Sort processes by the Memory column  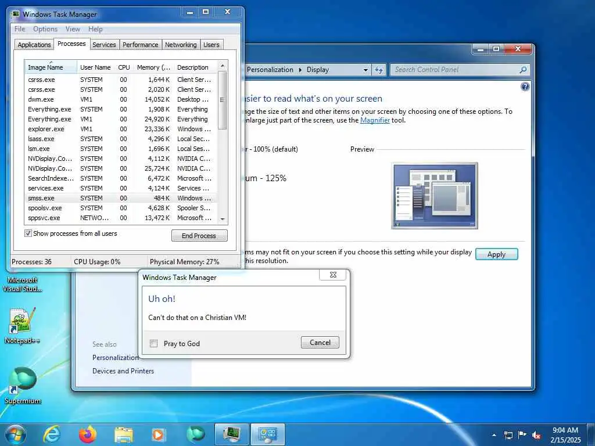pyautogui.click(x=153, y=67)
